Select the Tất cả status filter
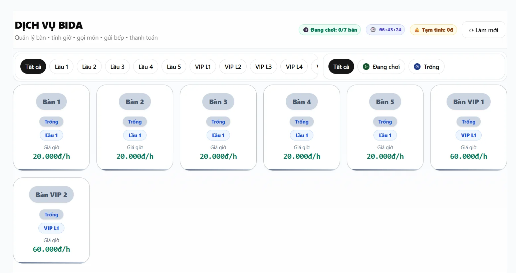The height and width of the screenshot is (273, 516). [x=341, y=67]
